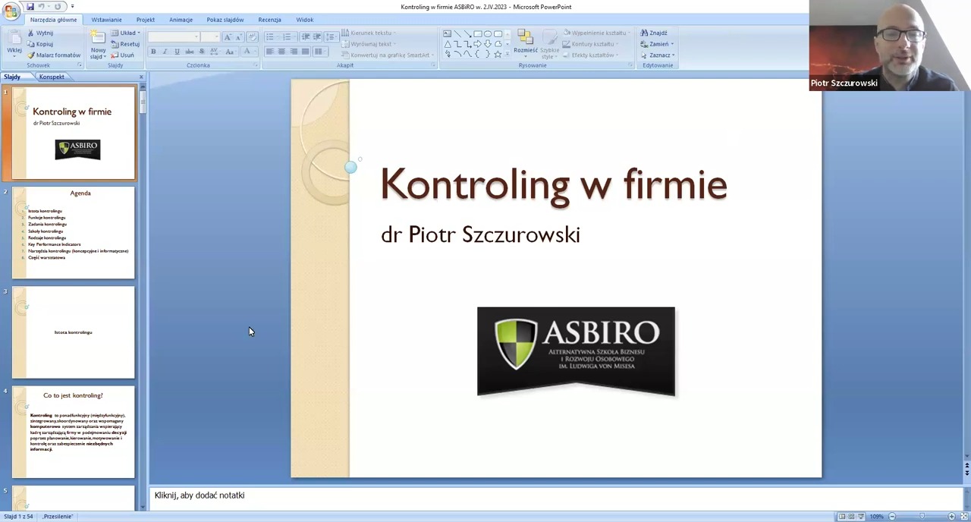Image resolution: width=971 pixels, height=522 pixels.
Task: Toggle italic formatting
Action: click(165, 52)
